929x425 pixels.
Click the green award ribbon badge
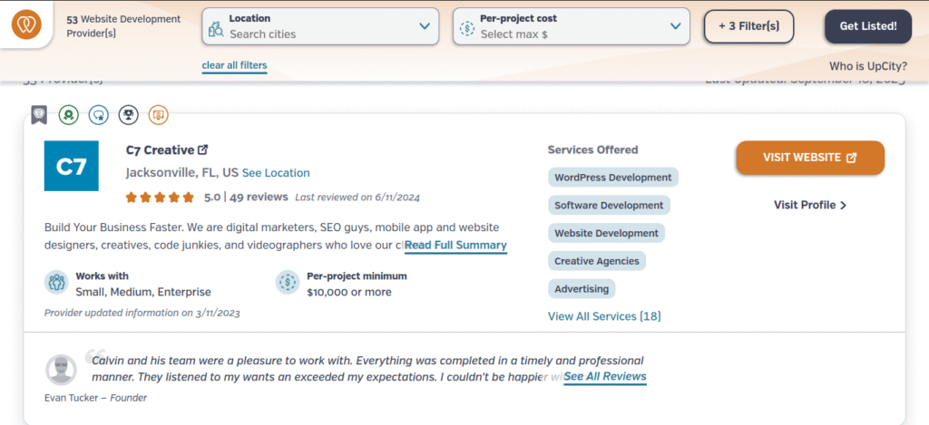click(x=68, y=115)
